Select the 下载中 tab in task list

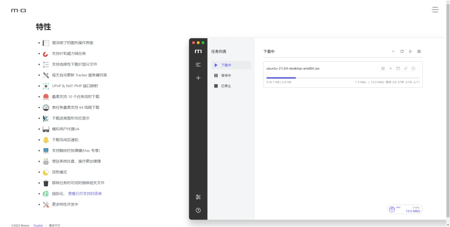[231, 65]
